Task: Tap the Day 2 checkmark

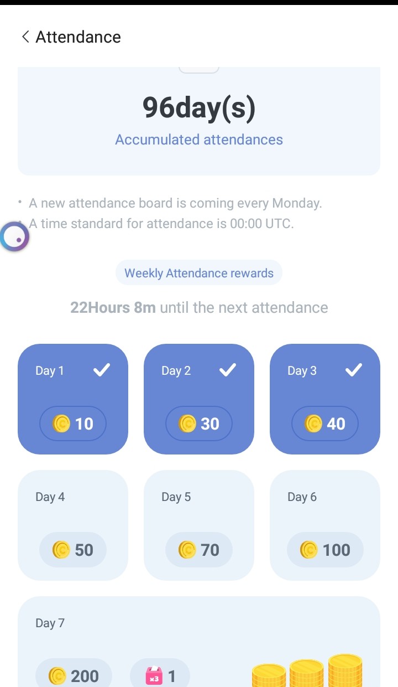Action: [x=228, y=370]
